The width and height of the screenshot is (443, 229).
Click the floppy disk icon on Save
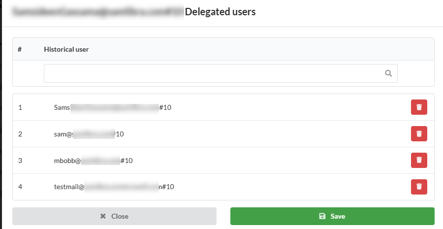(322, 216)
